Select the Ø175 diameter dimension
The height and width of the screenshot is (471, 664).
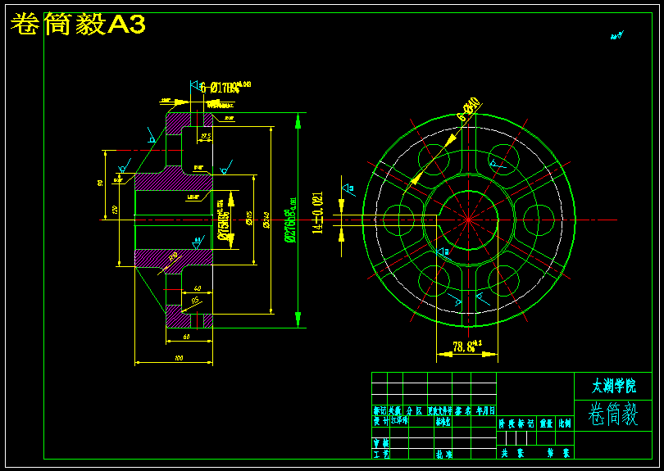[x=249, y=219]
